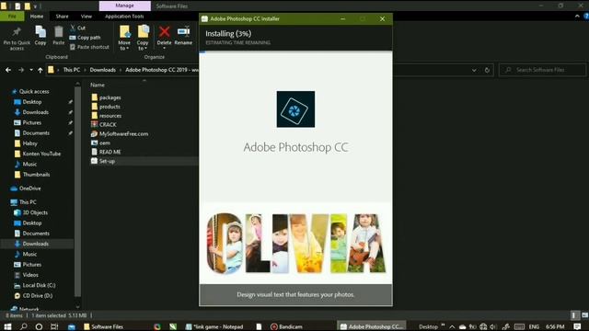Viewport: 589px width, 331px height.
Task: Click the OLIVIA photo text banner
Action: tap(296, 243)
